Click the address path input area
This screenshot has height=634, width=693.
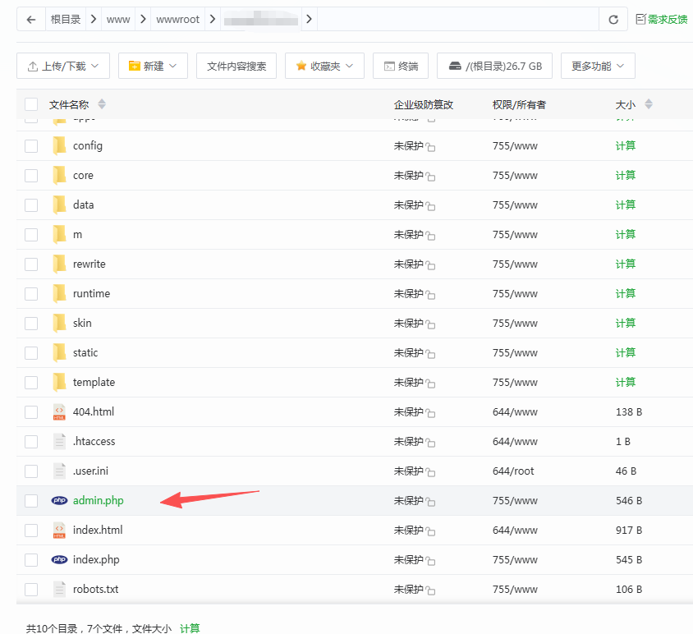coord(457,19)
